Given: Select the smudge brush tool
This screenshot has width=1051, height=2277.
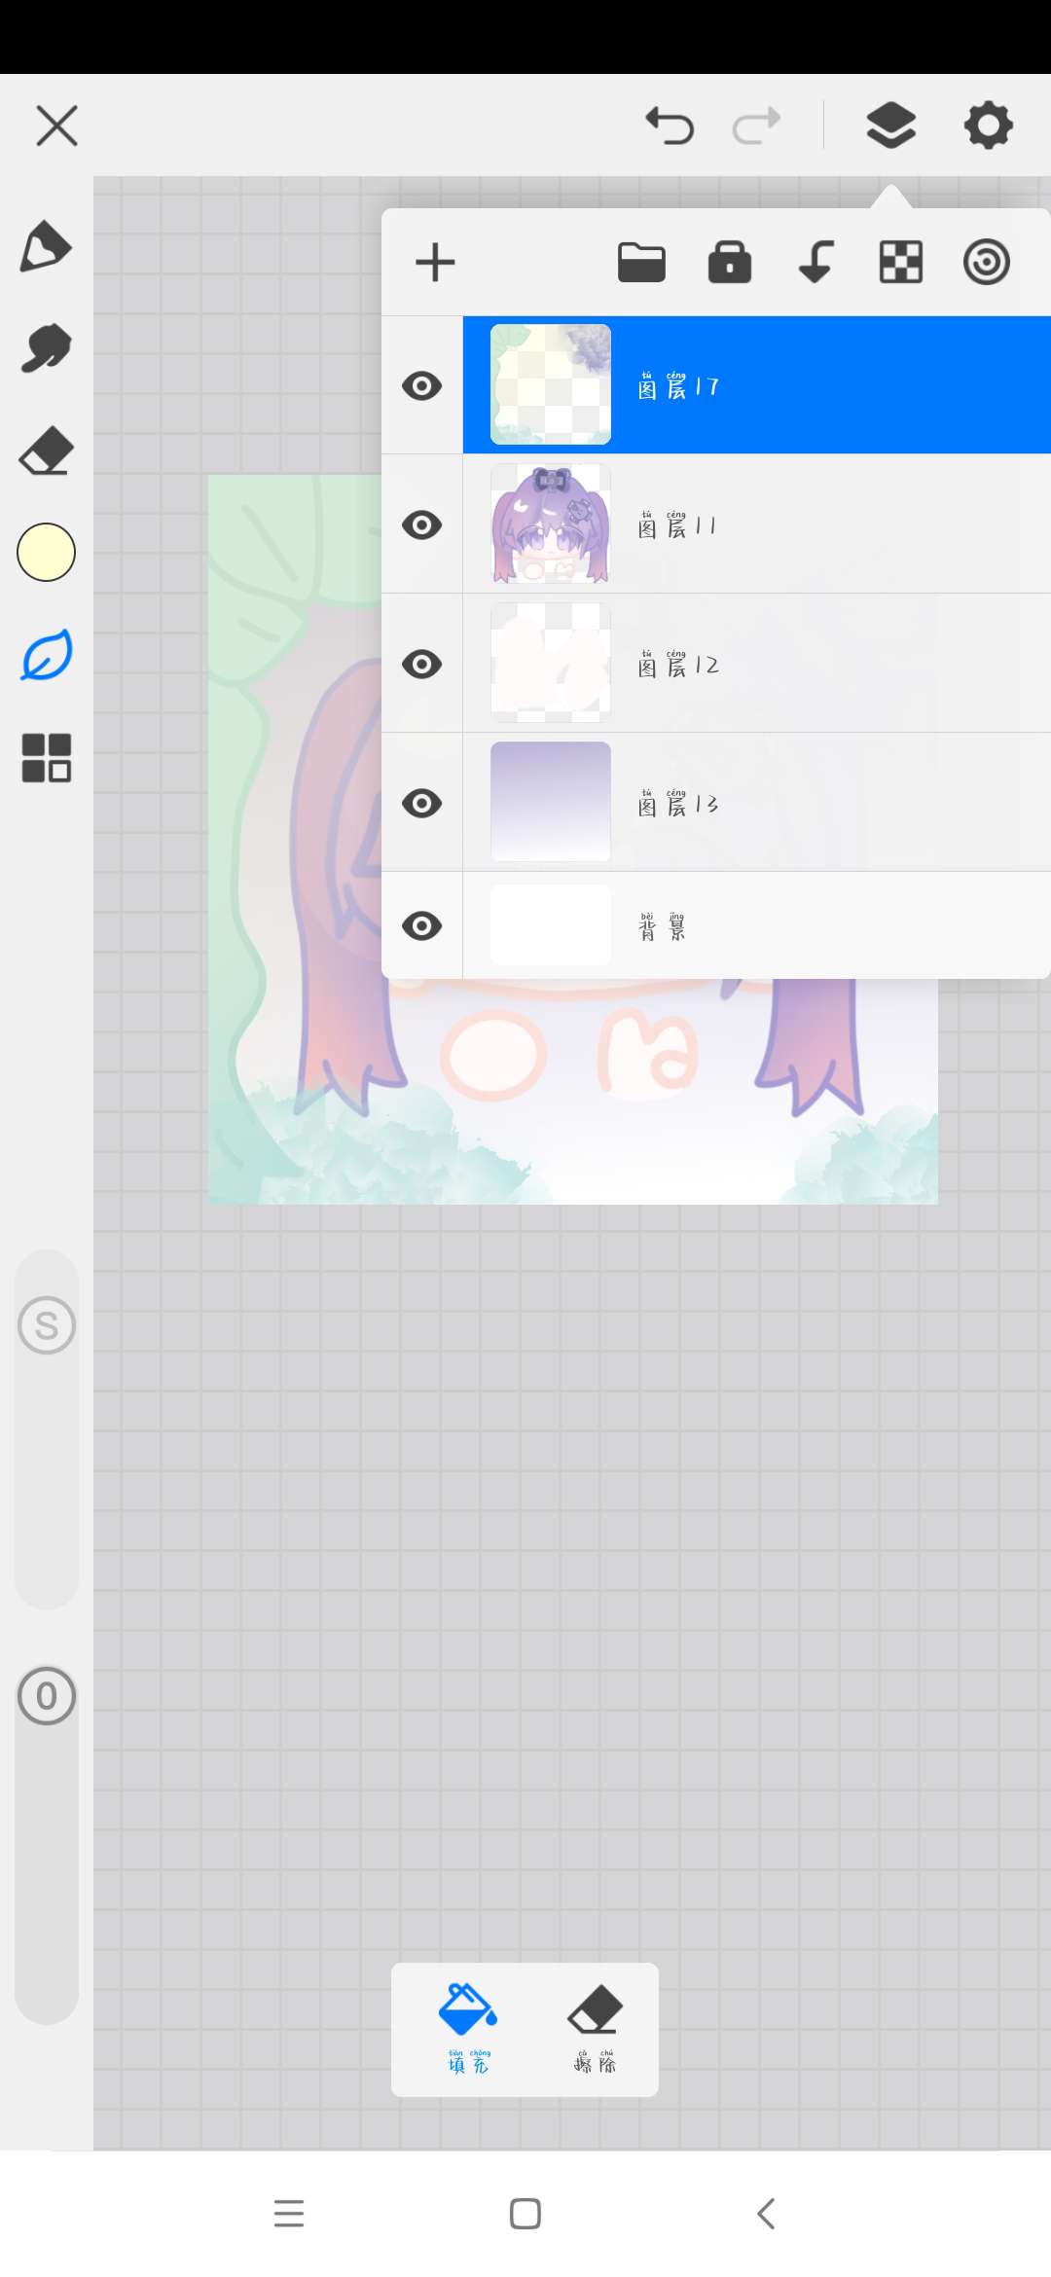Looking at the screenshot, I should click(46, 348).
